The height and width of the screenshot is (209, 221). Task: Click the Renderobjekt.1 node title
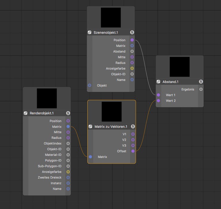point(42,113)
